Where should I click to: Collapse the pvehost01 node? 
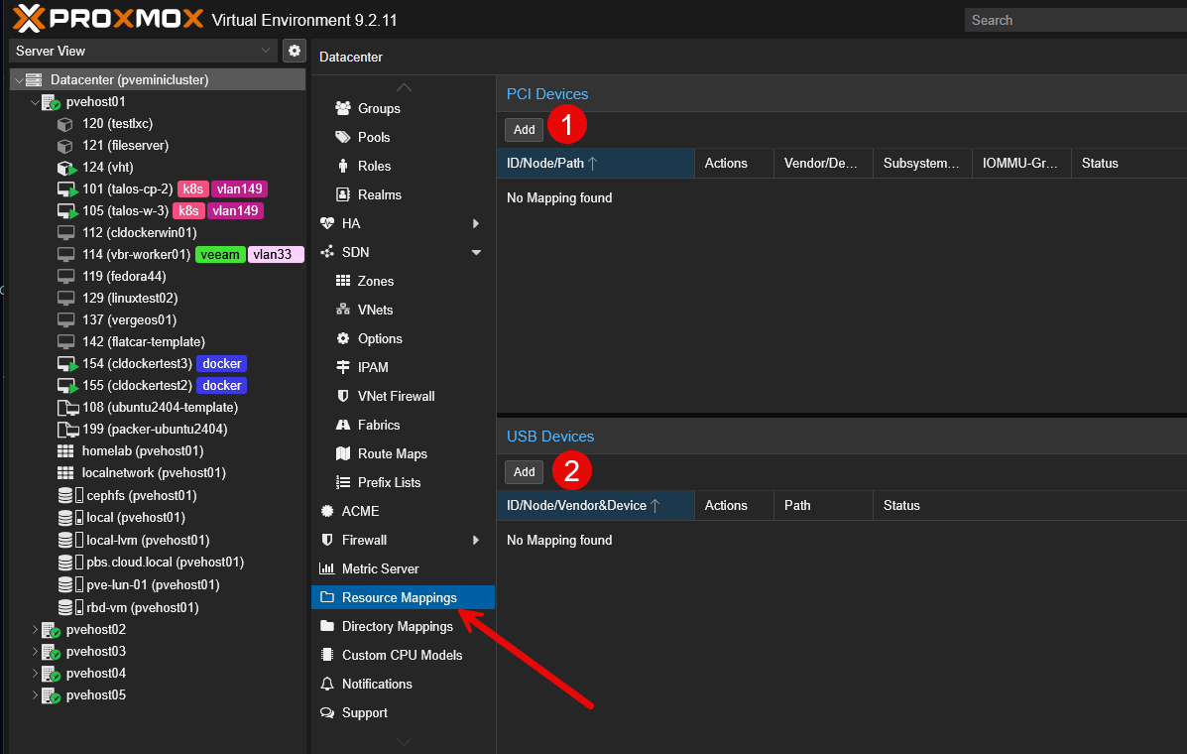pos(35,101)
